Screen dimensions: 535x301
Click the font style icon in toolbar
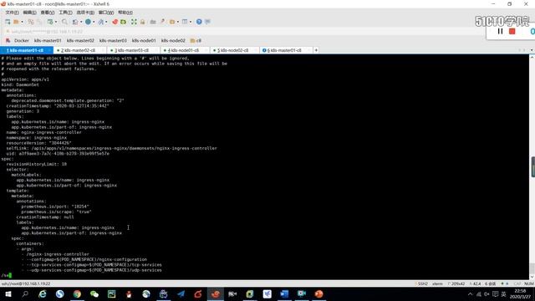(x=100, y=22)
